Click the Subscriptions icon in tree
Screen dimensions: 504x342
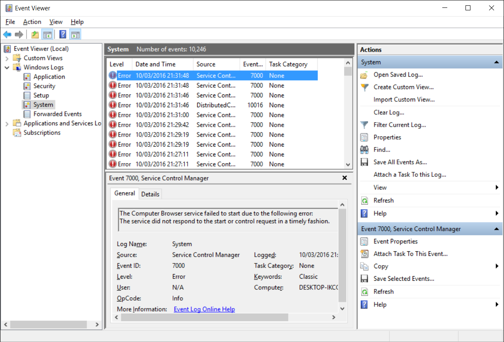pos(17,132)
